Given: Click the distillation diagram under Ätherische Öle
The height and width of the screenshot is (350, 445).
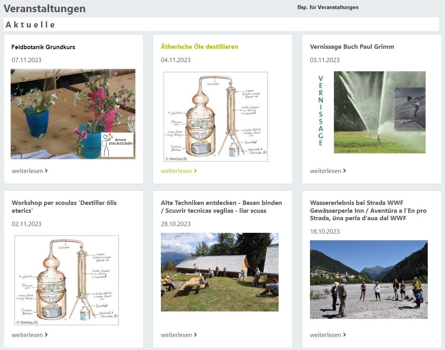Looking at the screenshot, I should coord(215,116).
